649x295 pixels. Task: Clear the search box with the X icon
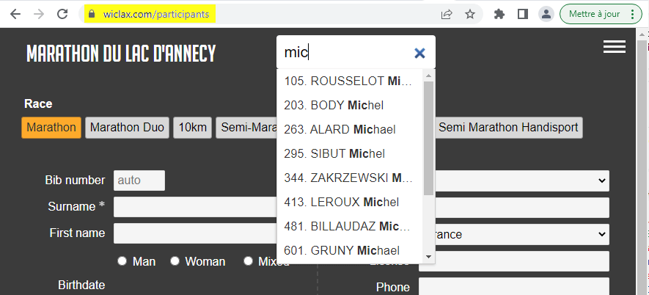pos(419,53)
